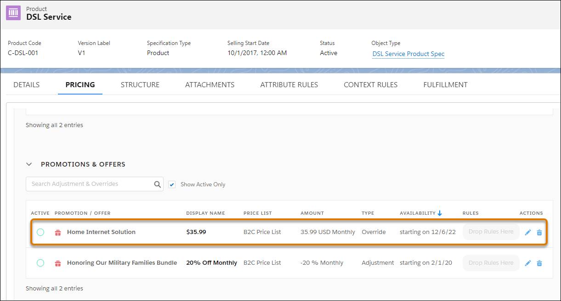Click the Override type cell
Viewport: 561px width, 301px height.
374,232
